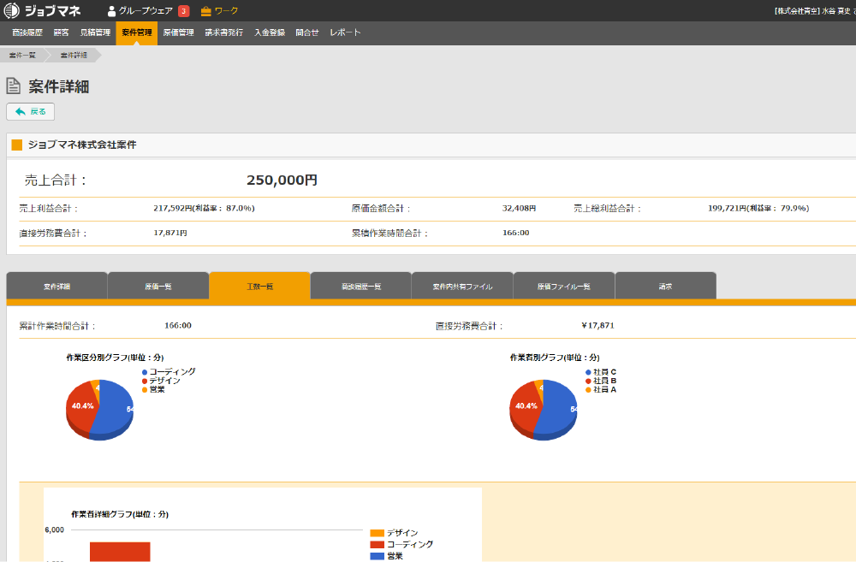856x562 pixels.
Task: Open the レポート menu
Action: [x=345, y=33]
